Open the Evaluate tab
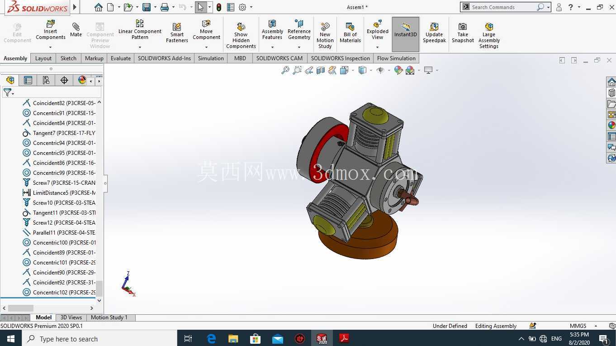616x346 pixels. click(121, 58)
